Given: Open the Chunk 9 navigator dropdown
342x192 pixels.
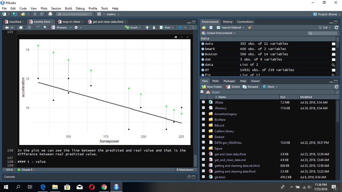Looking at the screenshot, I should 26,170.
